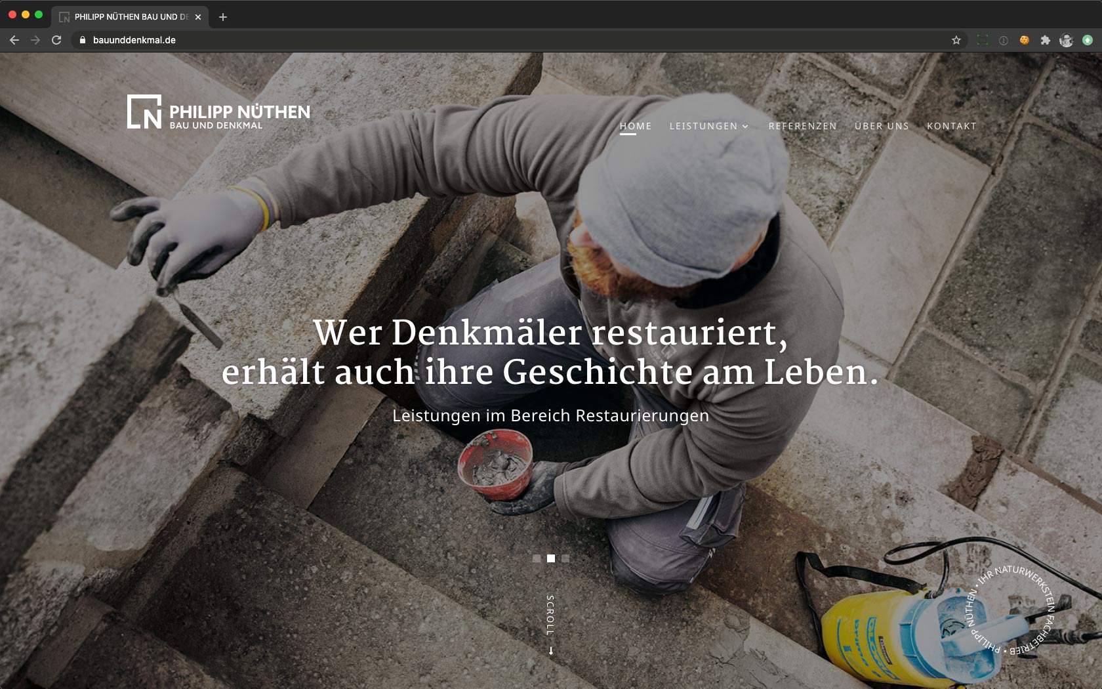Click the browser profile avatar
Screen dimensions: 1102x689
[x=1067, y=40]
